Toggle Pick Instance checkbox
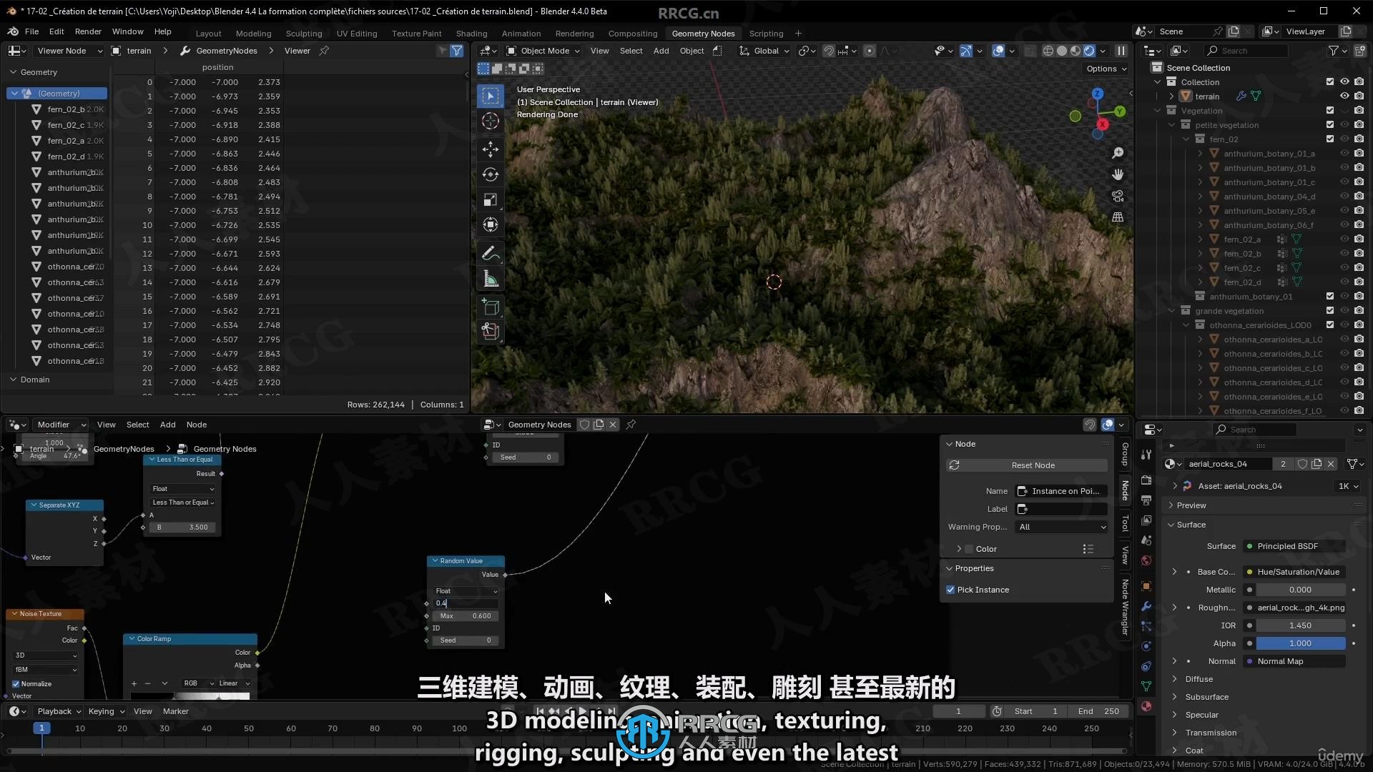The height and width of the screenshot is (772, 1373). click(x=950, y=590)
